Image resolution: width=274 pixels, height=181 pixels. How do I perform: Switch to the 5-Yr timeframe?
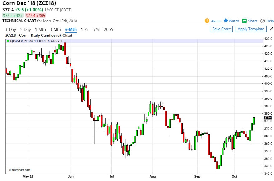[96, 30]
